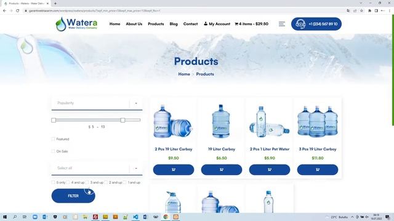Open a new browser tab
The height and width of the screenshot is (221, 394).
(55, 4)
